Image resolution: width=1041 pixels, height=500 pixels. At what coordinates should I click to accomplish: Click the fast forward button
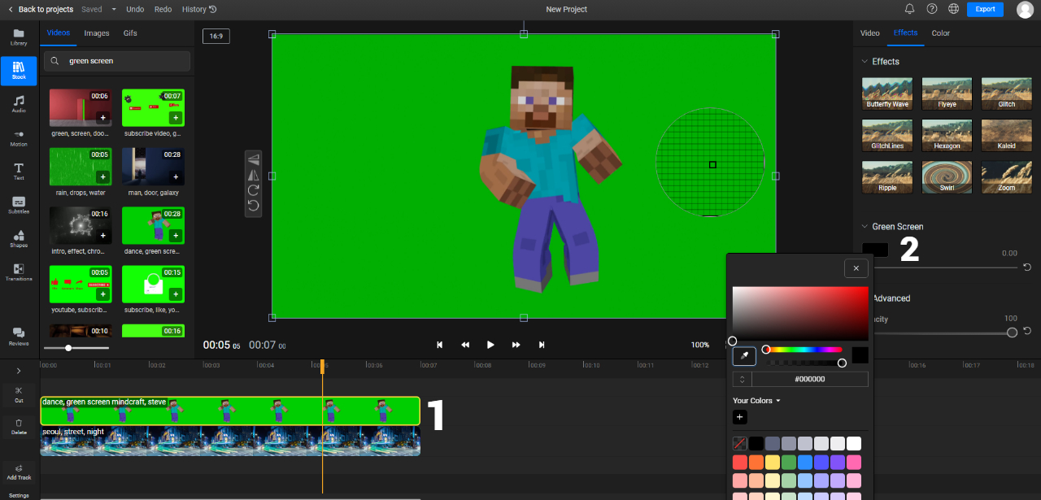click(x=516, y=345)
